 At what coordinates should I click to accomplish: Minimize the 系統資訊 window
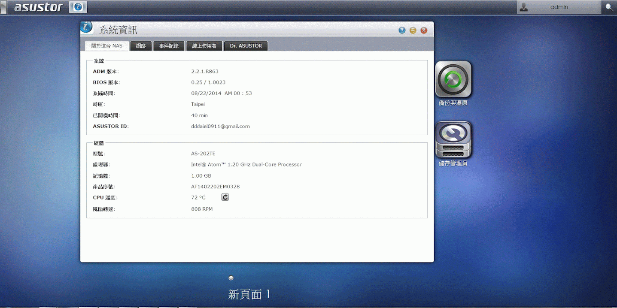pos(413,30)
